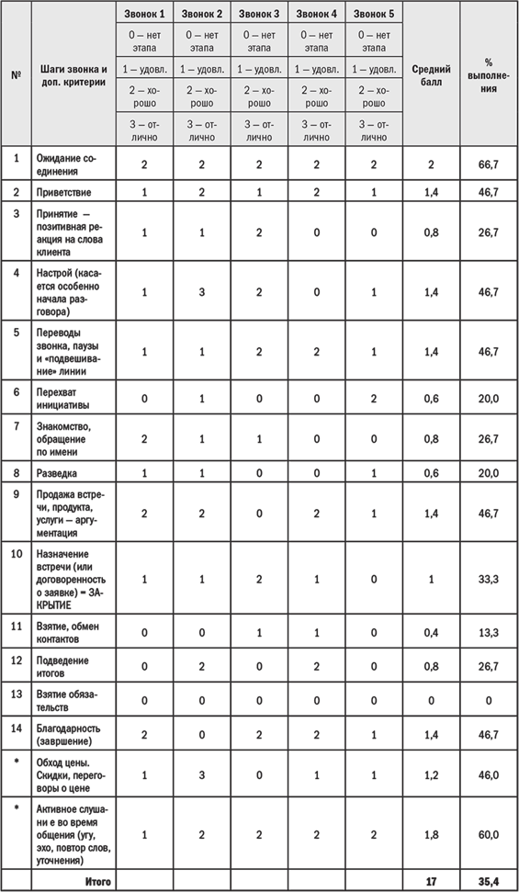Click the 'Звонок 3' column header
Screen dimensions: 519x892
(x=259, y=12)
